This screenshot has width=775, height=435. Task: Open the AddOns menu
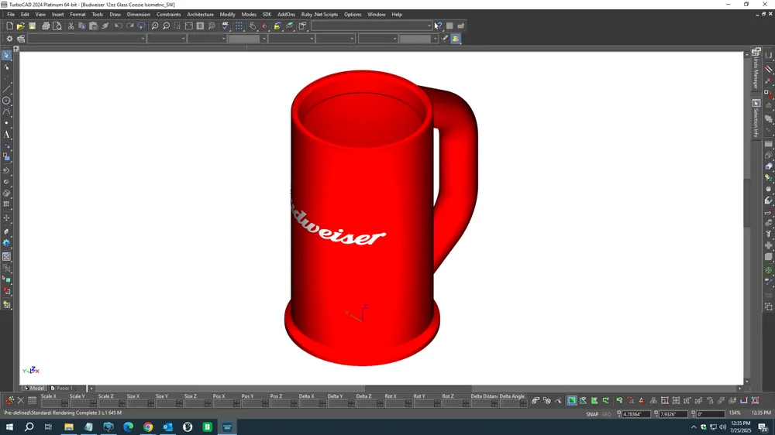(286, 14)
